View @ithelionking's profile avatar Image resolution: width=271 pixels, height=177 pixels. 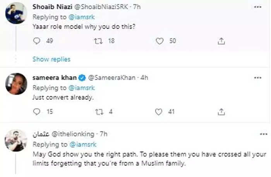[16, 140]
